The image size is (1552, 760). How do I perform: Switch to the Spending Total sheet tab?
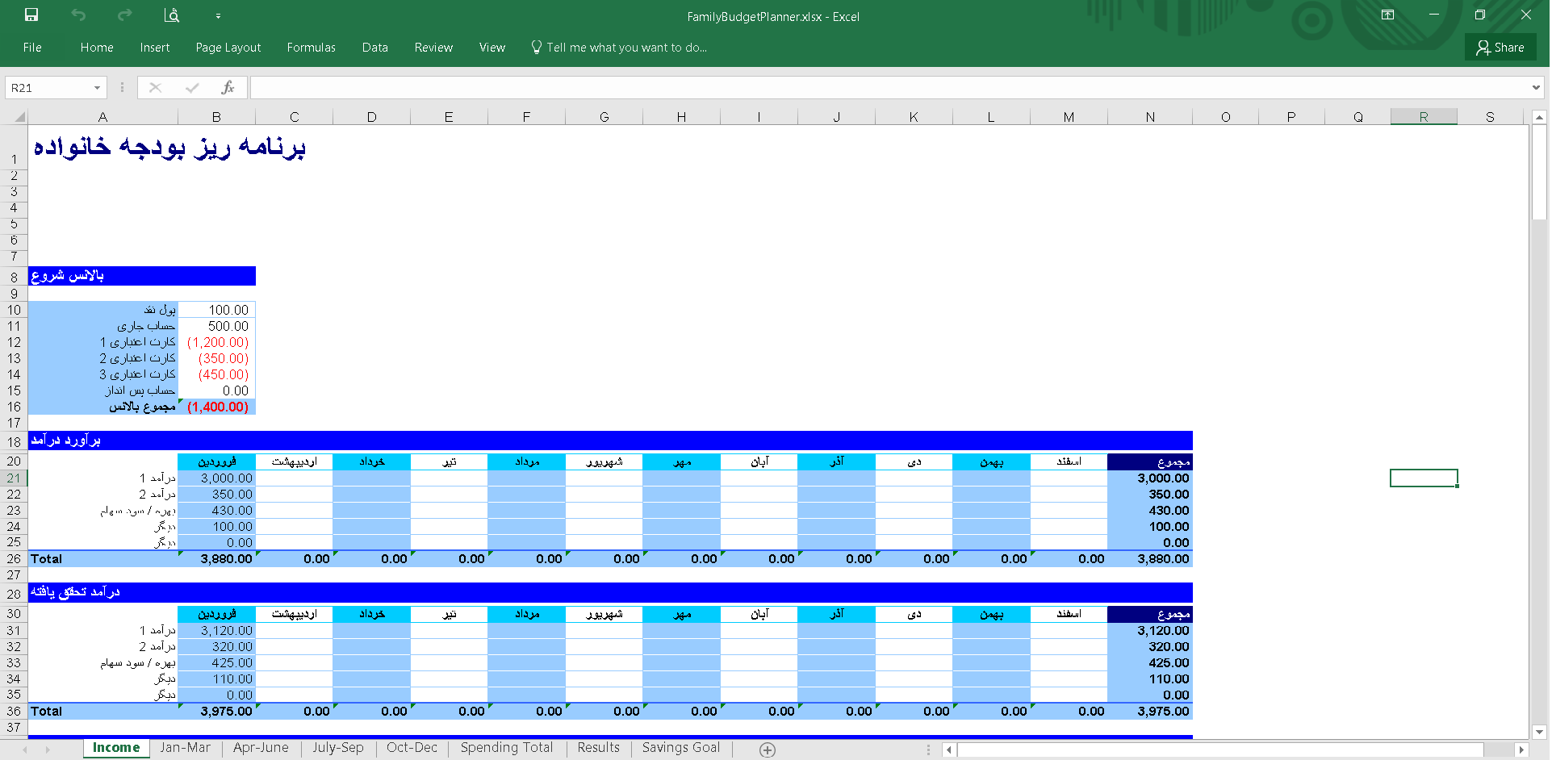[x=506, y=748]
